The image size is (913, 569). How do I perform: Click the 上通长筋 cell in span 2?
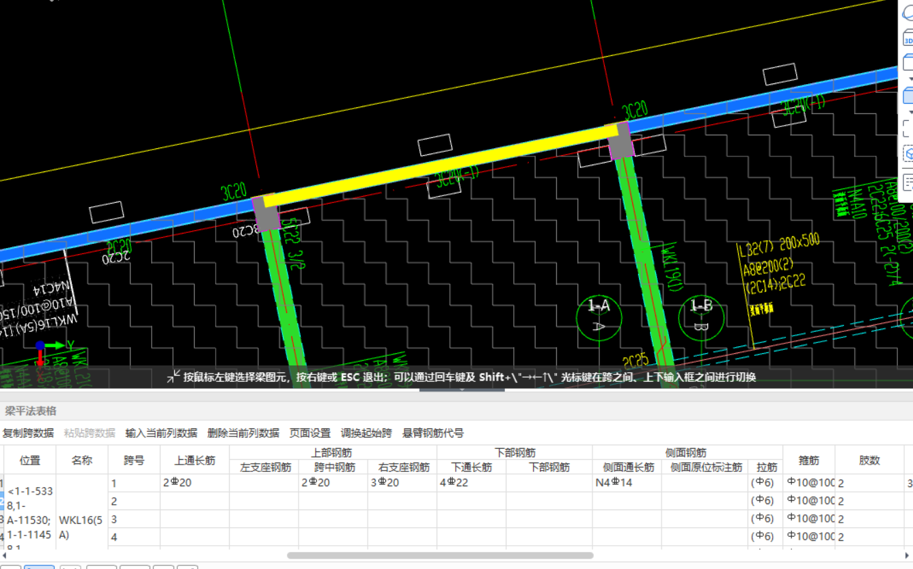click(x=195, y=501)
